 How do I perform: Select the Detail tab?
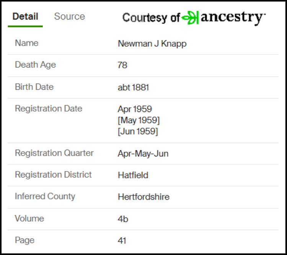pyautogui.click(x=25, y=16)
